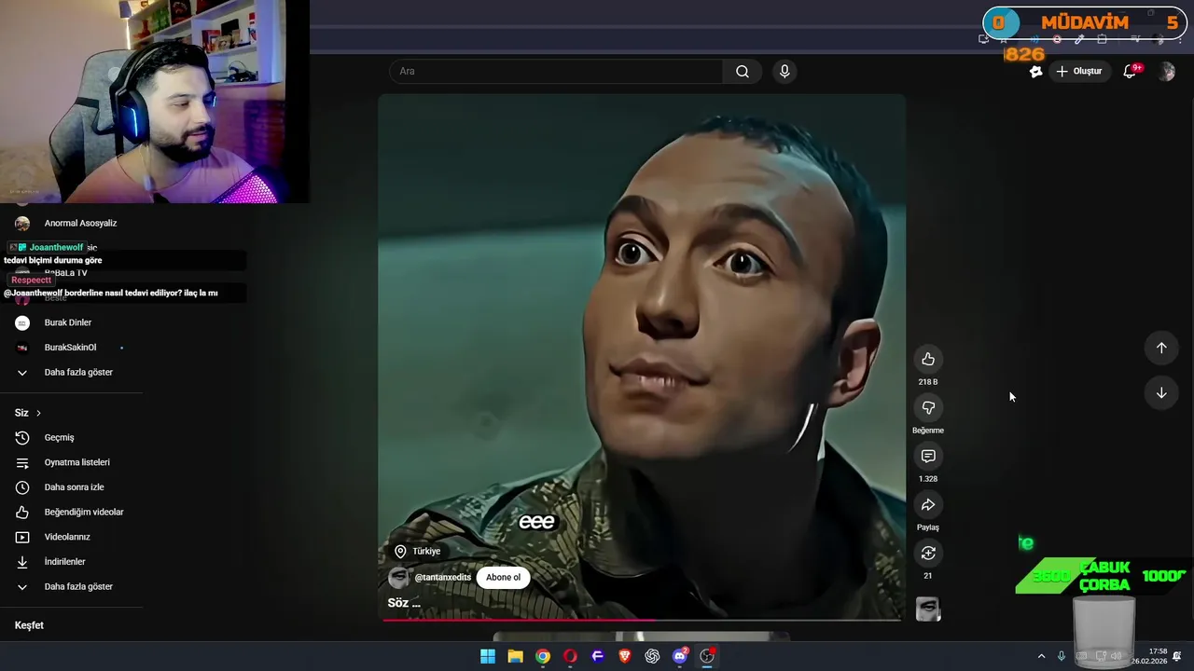The height and width of the screenshot is (671, 1194).
Task: Open Windows notification center bell
Action: 1177,656
